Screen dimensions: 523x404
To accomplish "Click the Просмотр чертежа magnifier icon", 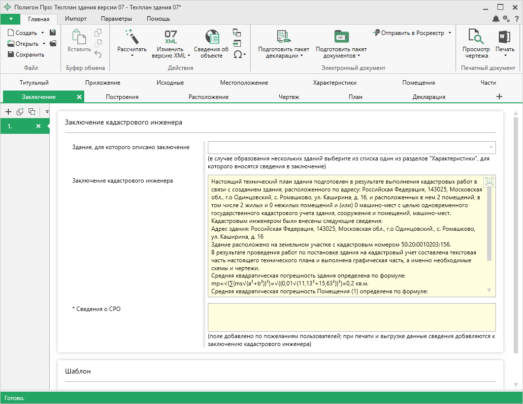I will point(476,36).
